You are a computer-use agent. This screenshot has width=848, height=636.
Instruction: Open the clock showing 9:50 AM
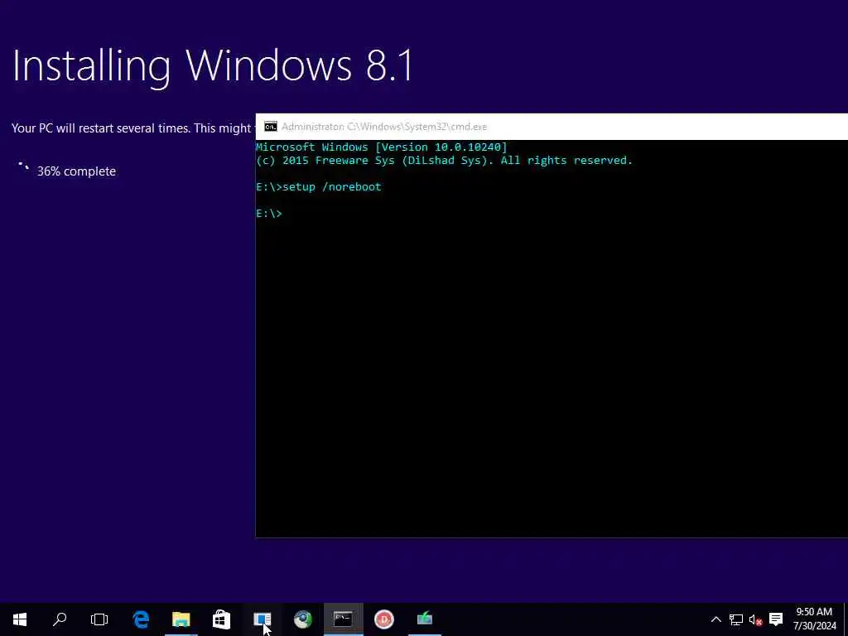click(815, 619)
